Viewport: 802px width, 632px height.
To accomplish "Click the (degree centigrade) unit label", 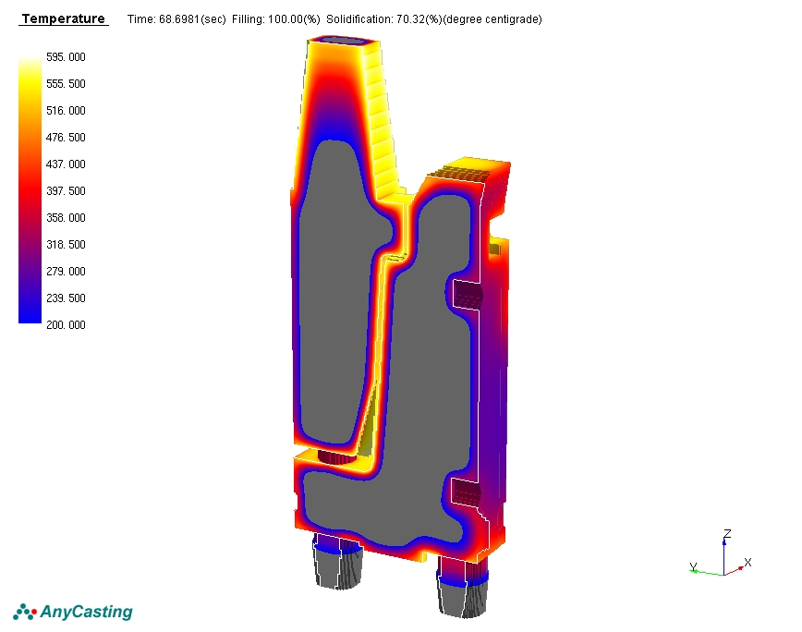I will click(x=492, y=19).
